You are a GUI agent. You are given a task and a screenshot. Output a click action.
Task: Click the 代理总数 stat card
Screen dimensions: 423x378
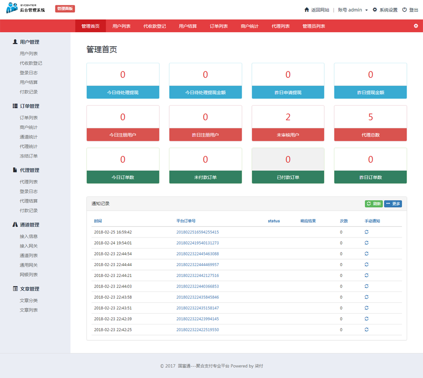click(370, 123)
